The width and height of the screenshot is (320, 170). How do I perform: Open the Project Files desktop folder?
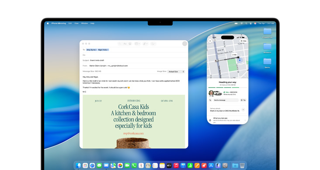(268, 33)
